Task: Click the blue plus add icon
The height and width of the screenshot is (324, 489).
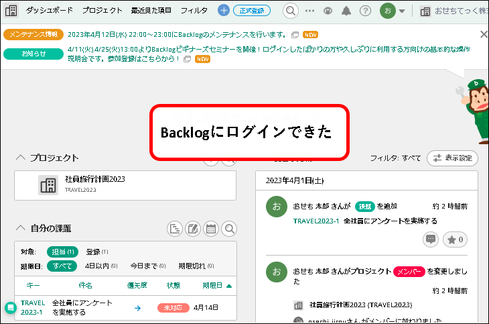Action: click(224, 10)
